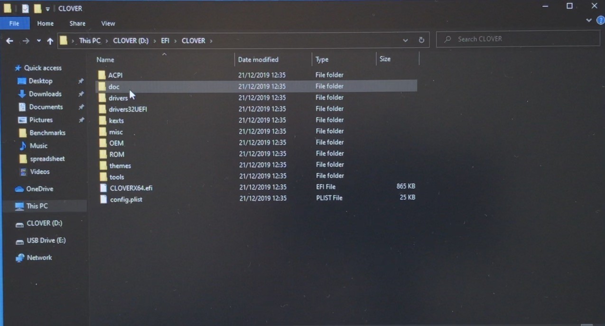The height and width of the screenshot is (326, 605).
Task: Click Properties icon in title bar
Action: [x=25, y=9]
